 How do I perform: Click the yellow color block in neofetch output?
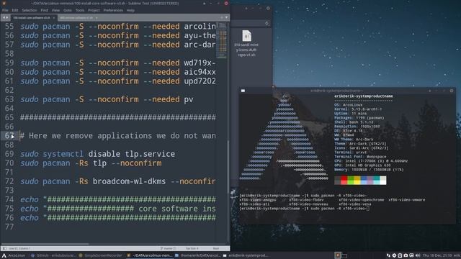(357, 181)
